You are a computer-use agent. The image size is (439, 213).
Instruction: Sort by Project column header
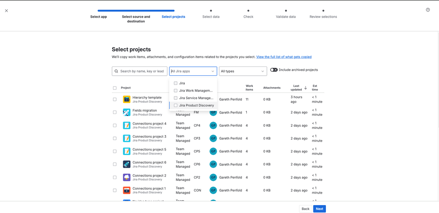[x=126, y=88]
